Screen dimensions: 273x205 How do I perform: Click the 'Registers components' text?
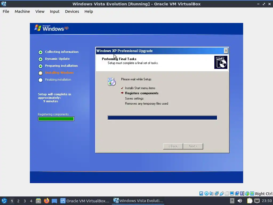click(142, 93)
